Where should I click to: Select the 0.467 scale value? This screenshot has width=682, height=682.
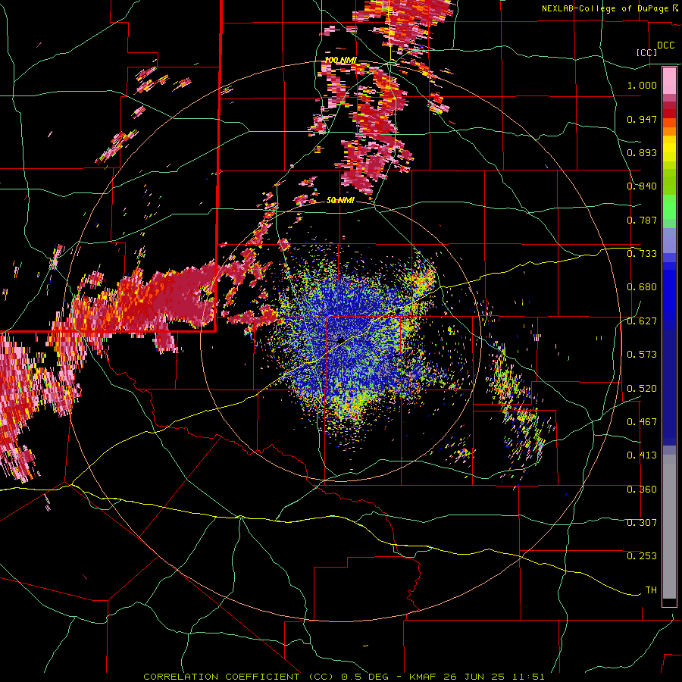[x=642, y=422]
